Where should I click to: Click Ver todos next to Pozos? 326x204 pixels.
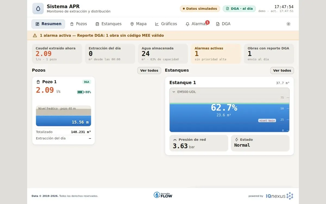tap(149, 70)
